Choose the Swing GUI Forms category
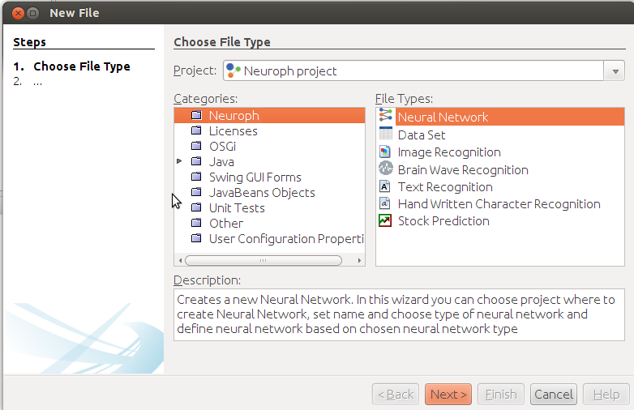The height and width of the screenshot is (410, 634). (255, 177)
